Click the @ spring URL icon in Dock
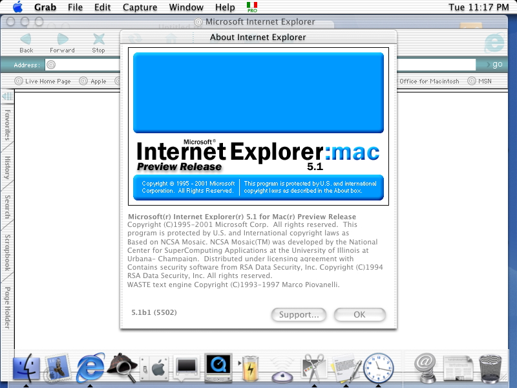This screenshot has height=388, width=517. (425, 368)
